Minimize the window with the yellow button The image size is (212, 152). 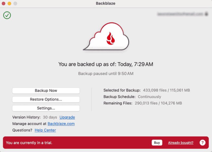click(x=9, y=3)
